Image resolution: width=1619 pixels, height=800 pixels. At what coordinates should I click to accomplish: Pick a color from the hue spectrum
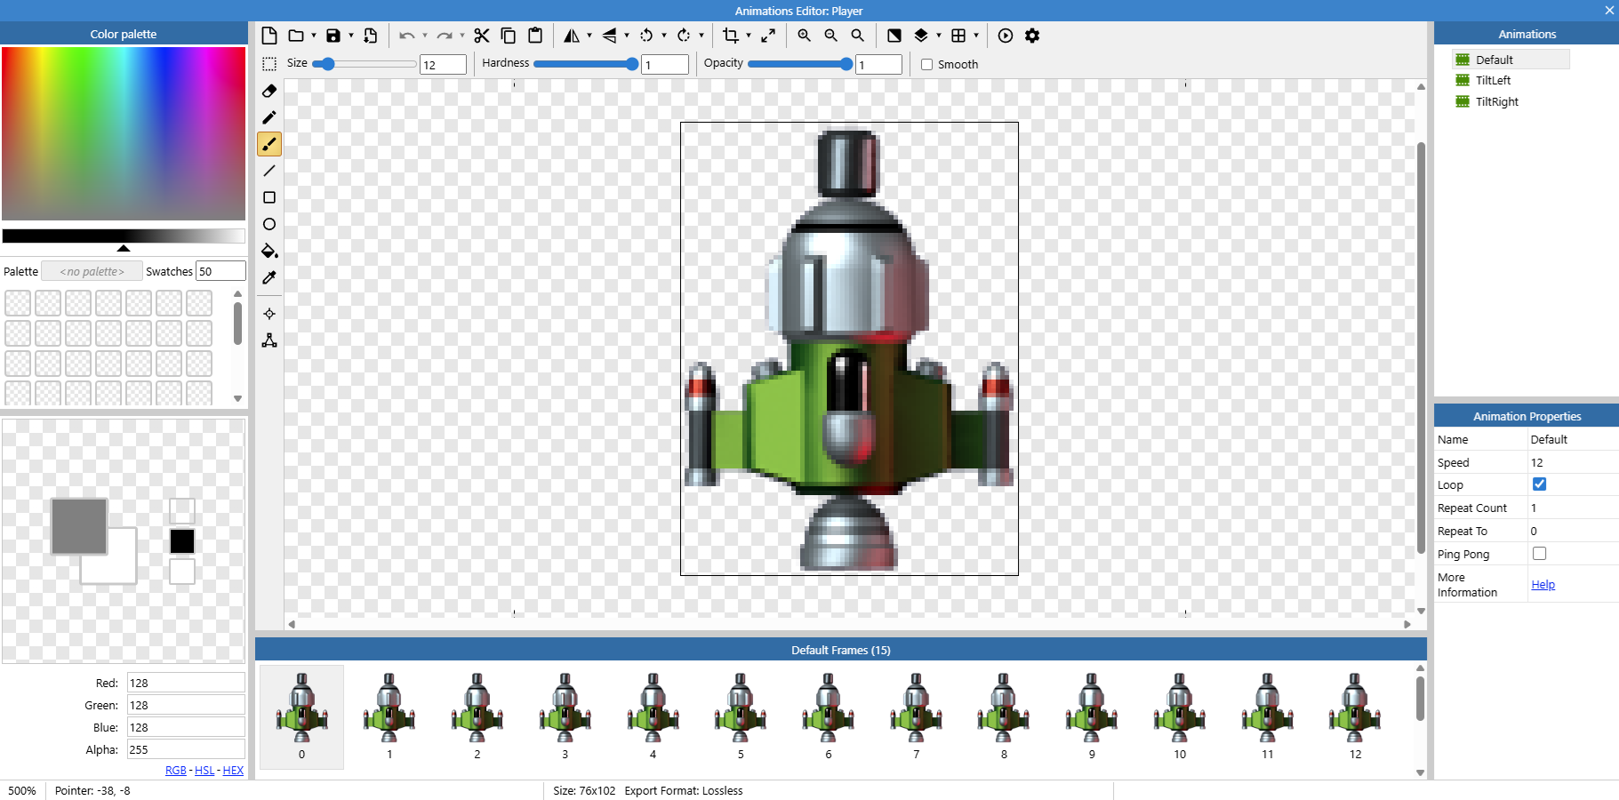(x=124, y=133)
